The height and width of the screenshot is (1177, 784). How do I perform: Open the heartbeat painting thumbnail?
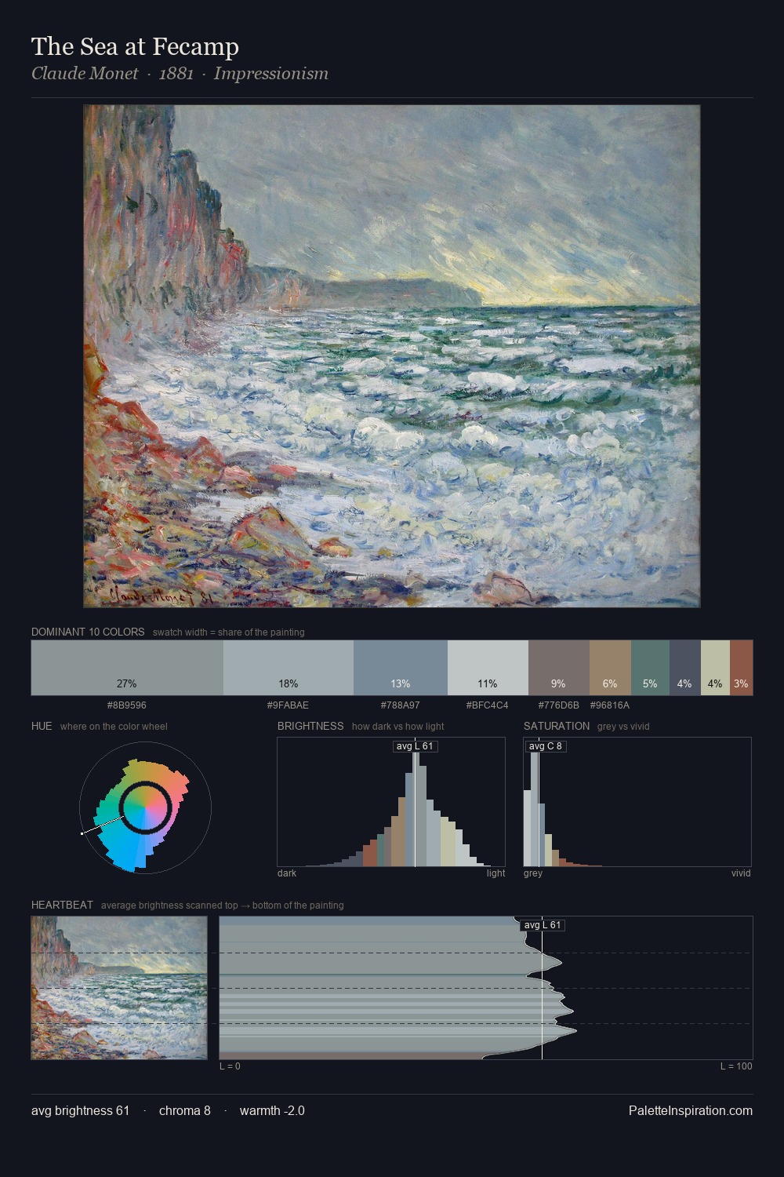click(119, 988)
